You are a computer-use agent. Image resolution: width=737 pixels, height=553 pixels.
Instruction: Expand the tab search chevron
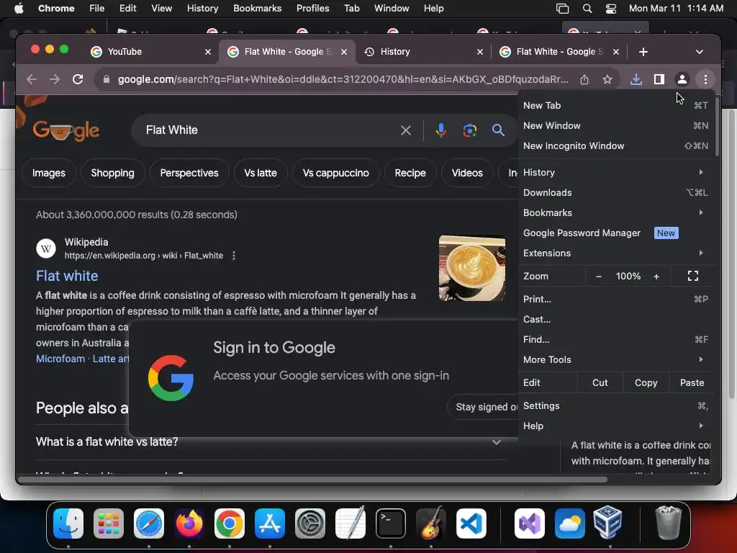pyautogui.click(x=700, y=52)
